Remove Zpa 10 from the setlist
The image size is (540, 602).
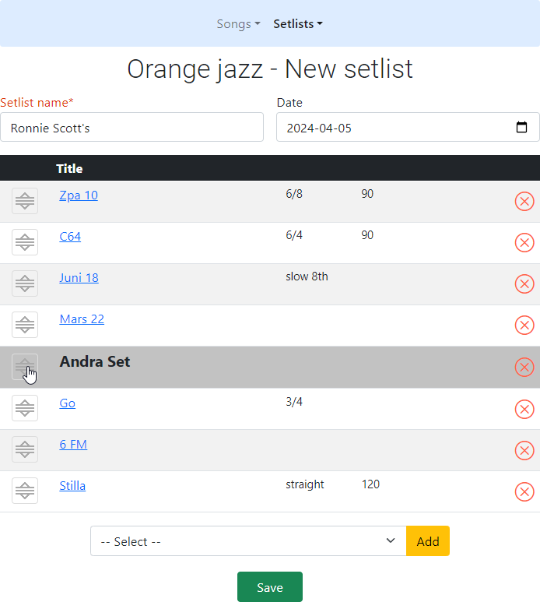[x=524, y=202]
